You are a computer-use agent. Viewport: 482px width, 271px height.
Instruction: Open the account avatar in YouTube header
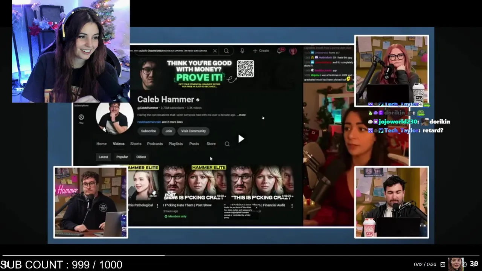[293, 51]
